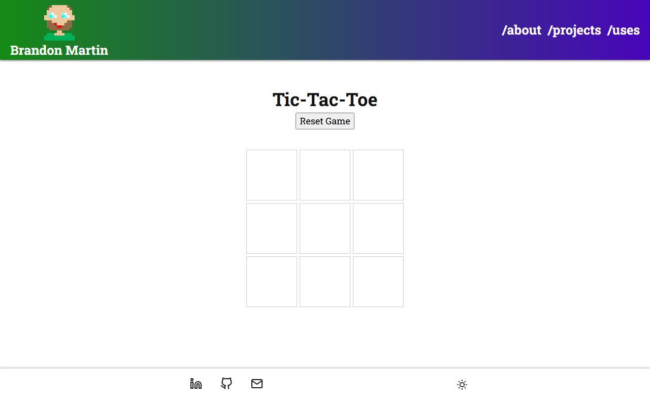Click the pixel avatar logo
The width and height of the screenshot is (650, 406).
pos(59,23)
